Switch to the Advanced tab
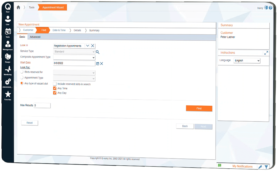This screenshot has width=278, height=172. coord(35,37)
